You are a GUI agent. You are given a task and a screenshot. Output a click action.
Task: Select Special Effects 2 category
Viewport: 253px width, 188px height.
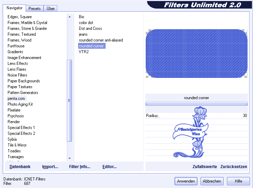(x=21, y=133)
